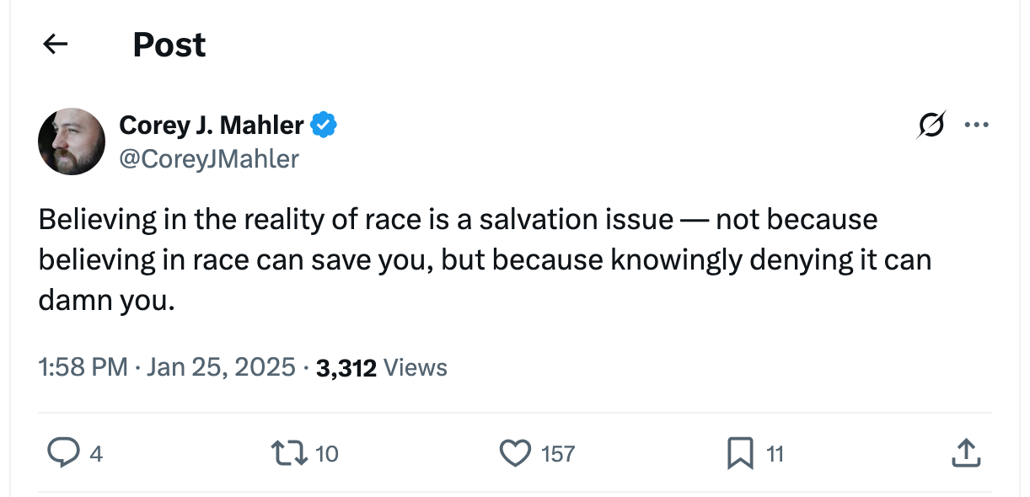Click the Corey J. Mahler display name
This screenshot has width=1030, height=497.
click(x=212, y=126)
